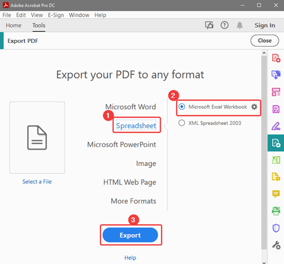284x264 pixels.
Task: Click the vertical scrollbar thumb
Action: coord(264,152)
